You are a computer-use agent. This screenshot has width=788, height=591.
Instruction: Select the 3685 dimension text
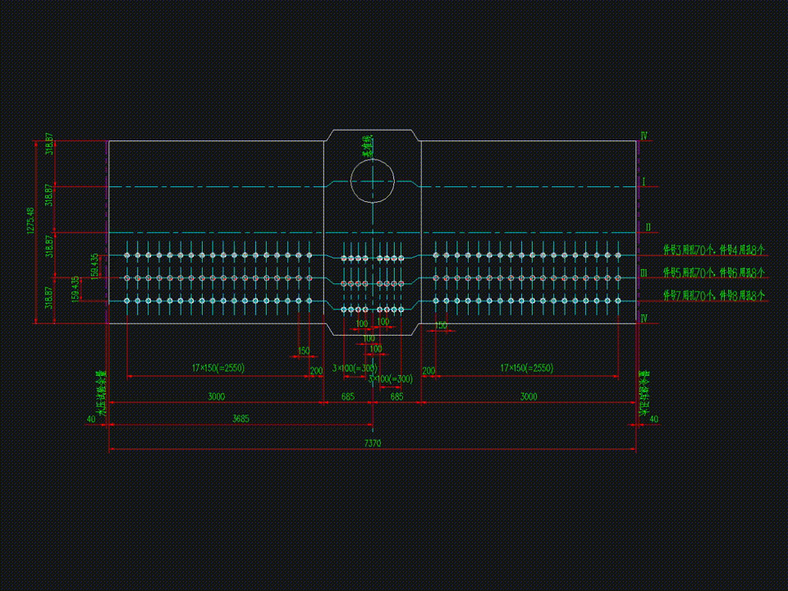[241, 419]
